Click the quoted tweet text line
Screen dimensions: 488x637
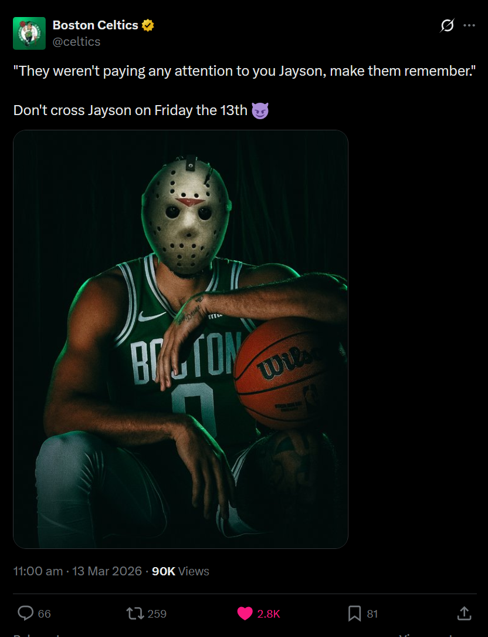(x=245, y=71)
